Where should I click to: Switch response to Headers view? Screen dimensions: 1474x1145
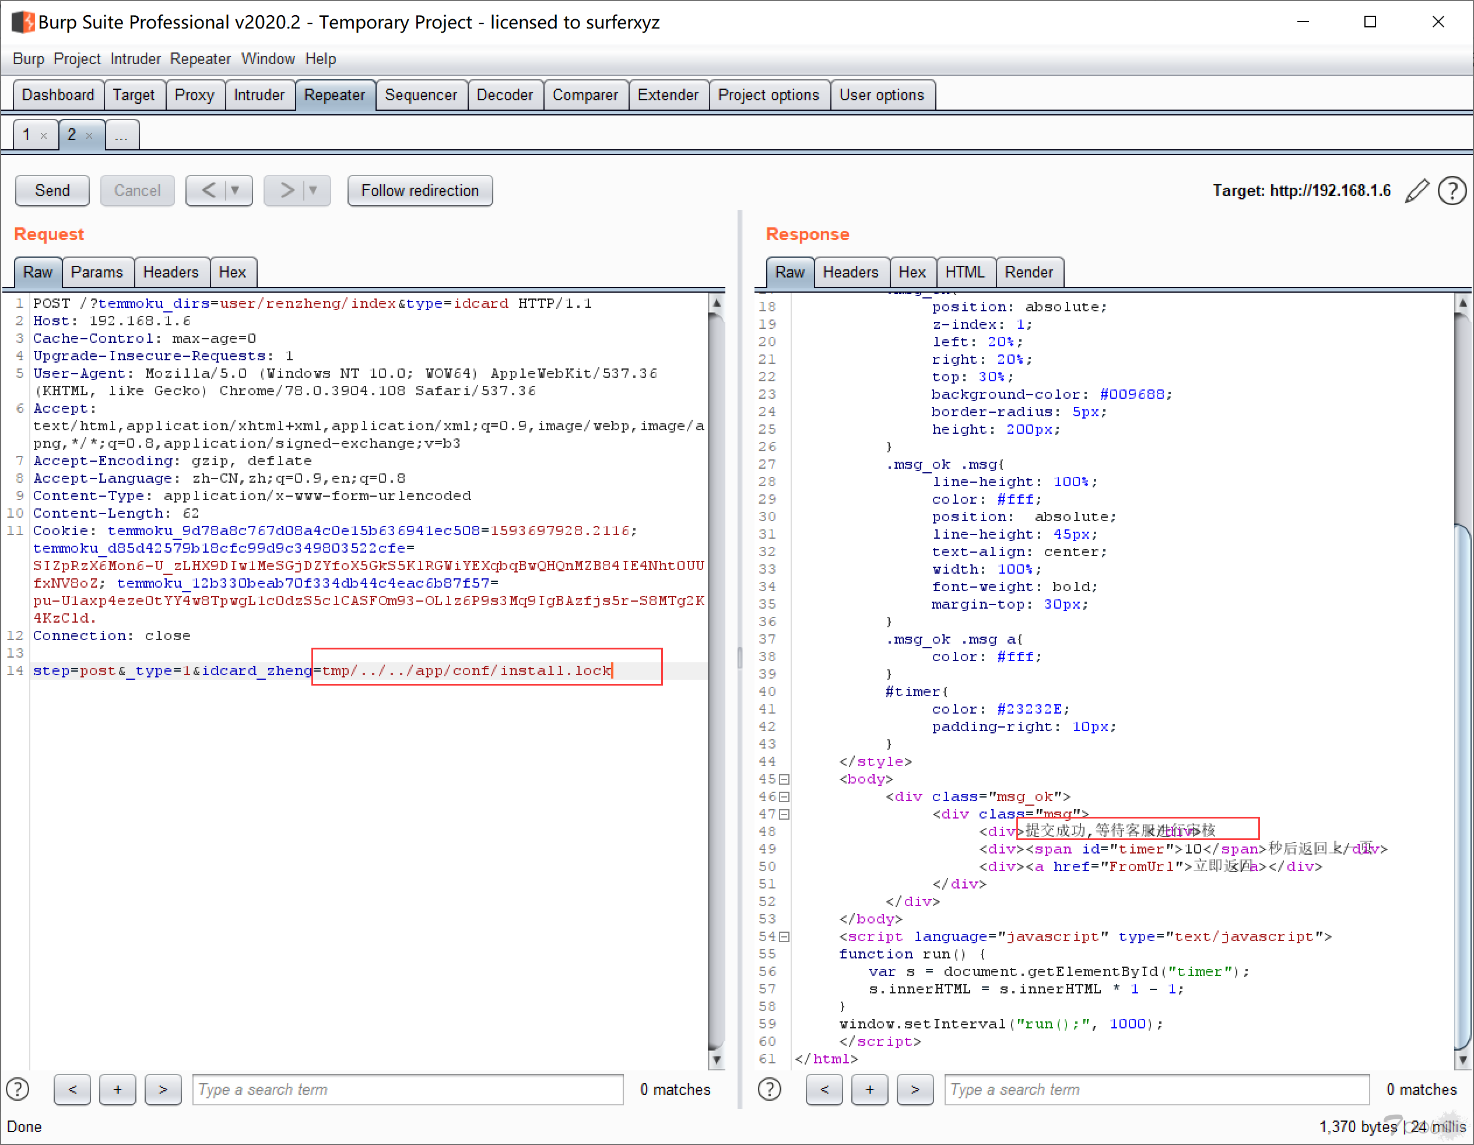851,273
